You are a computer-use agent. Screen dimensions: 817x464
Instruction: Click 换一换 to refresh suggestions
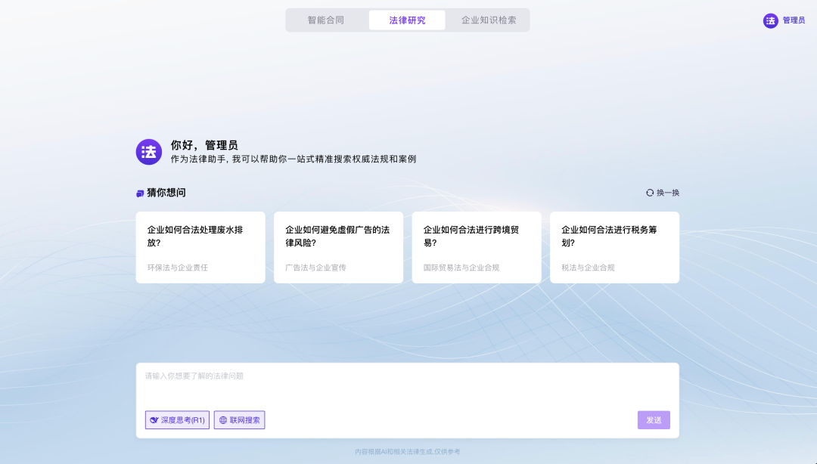tap(668, 193)
